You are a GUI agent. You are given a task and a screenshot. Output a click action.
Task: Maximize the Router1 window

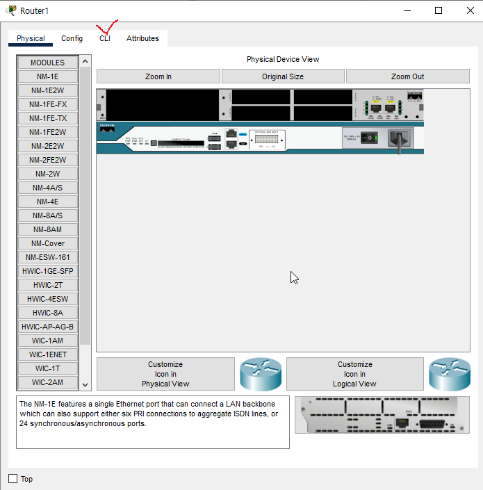[x=439, y=10]
